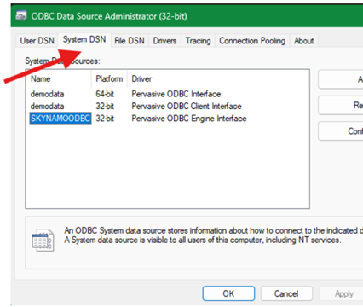
Task: Open the File DSN tab
Action: pos(130,41)
